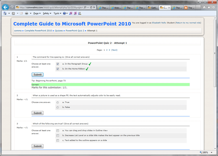Click scrollbar up arrow at top right

pyautogui.click(x=215, y=18)
